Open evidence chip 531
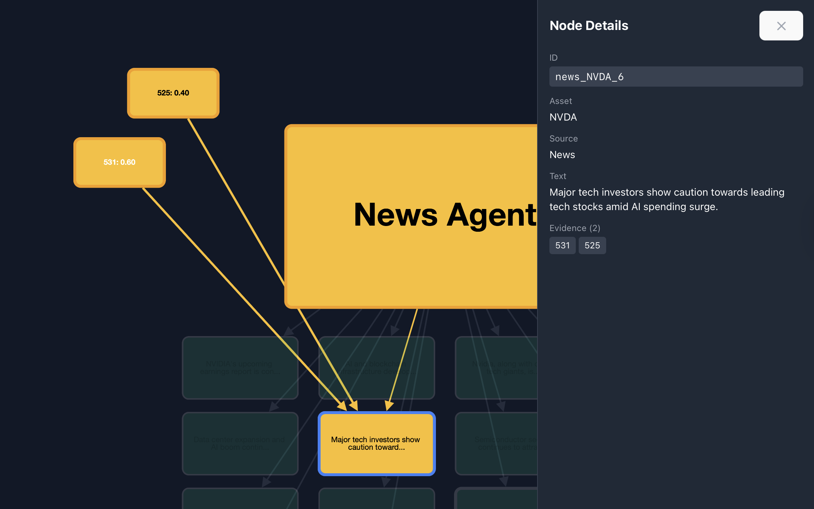 [x=562, y=245]
